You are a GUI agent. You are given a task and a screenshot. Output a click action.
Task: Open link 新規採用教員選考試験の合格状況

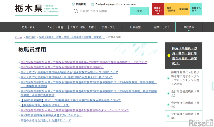pos(62,67)
